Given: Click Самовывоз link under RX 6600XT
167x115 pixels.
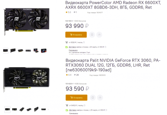Looking at the screenshot, I should [x=73, y=50].
